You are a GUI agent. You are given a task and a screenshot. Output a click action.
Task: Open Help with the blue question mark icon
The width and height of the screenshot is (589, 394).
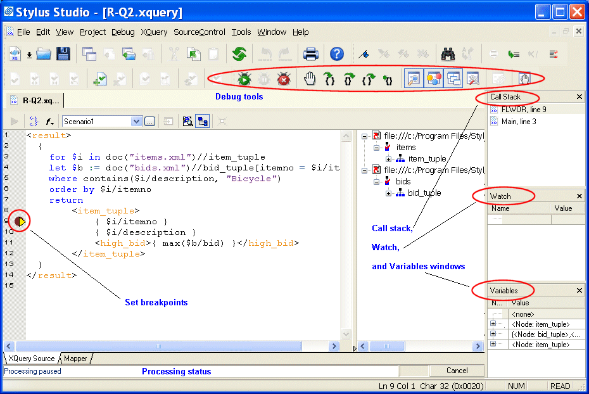[x=337, y=54]
